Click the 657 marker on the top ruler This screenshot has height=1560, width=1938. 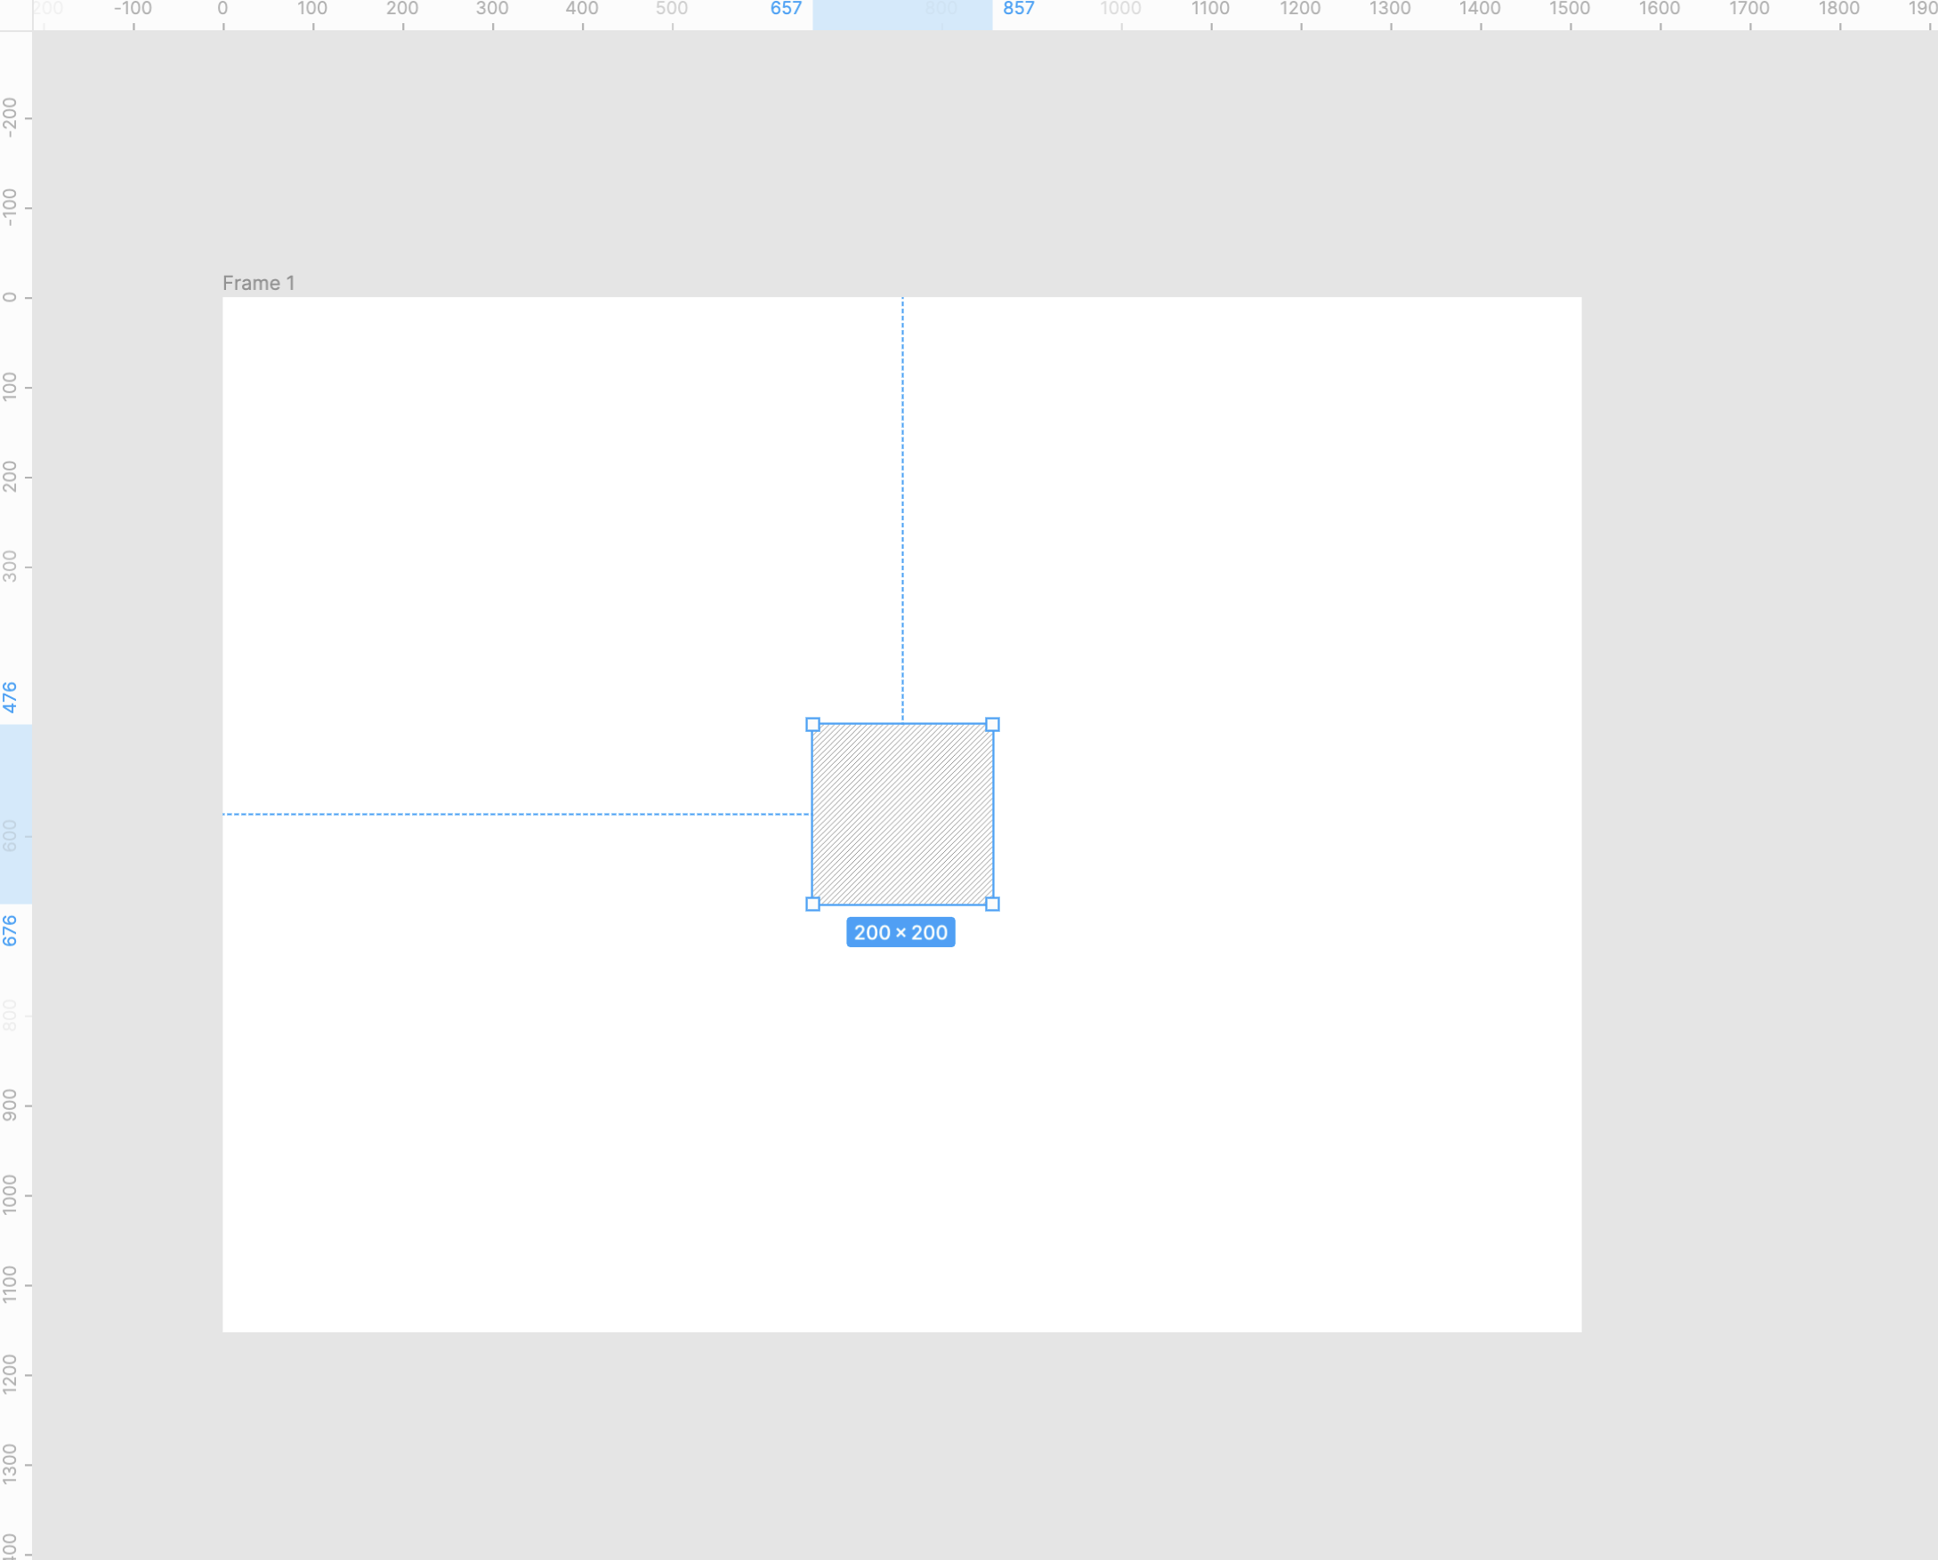(x=786, y=9)
